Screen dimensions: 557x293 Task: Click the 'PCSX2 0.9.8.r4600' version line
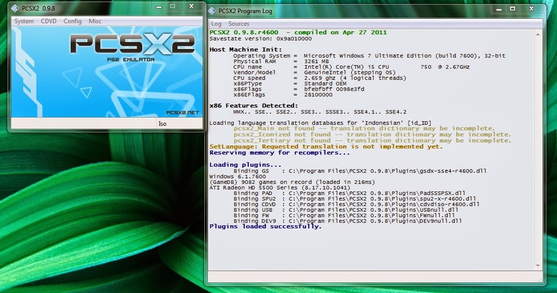point(298,32)
